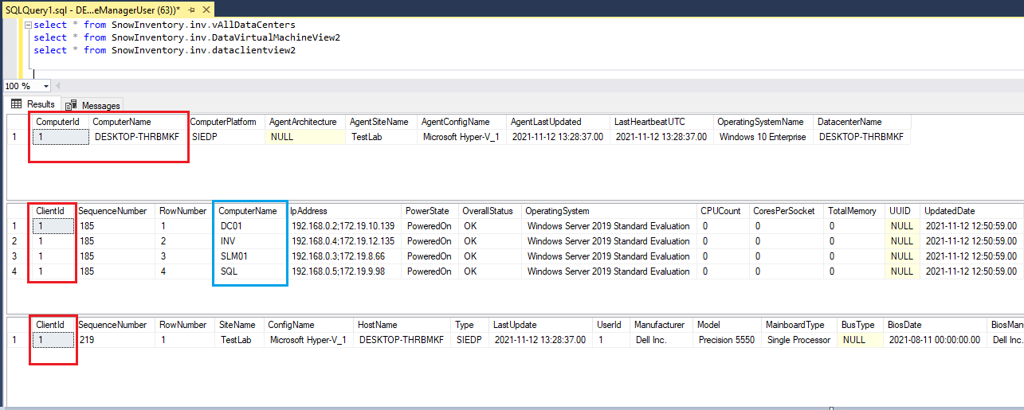Click the TotalMemory column header

pos(855,211)
